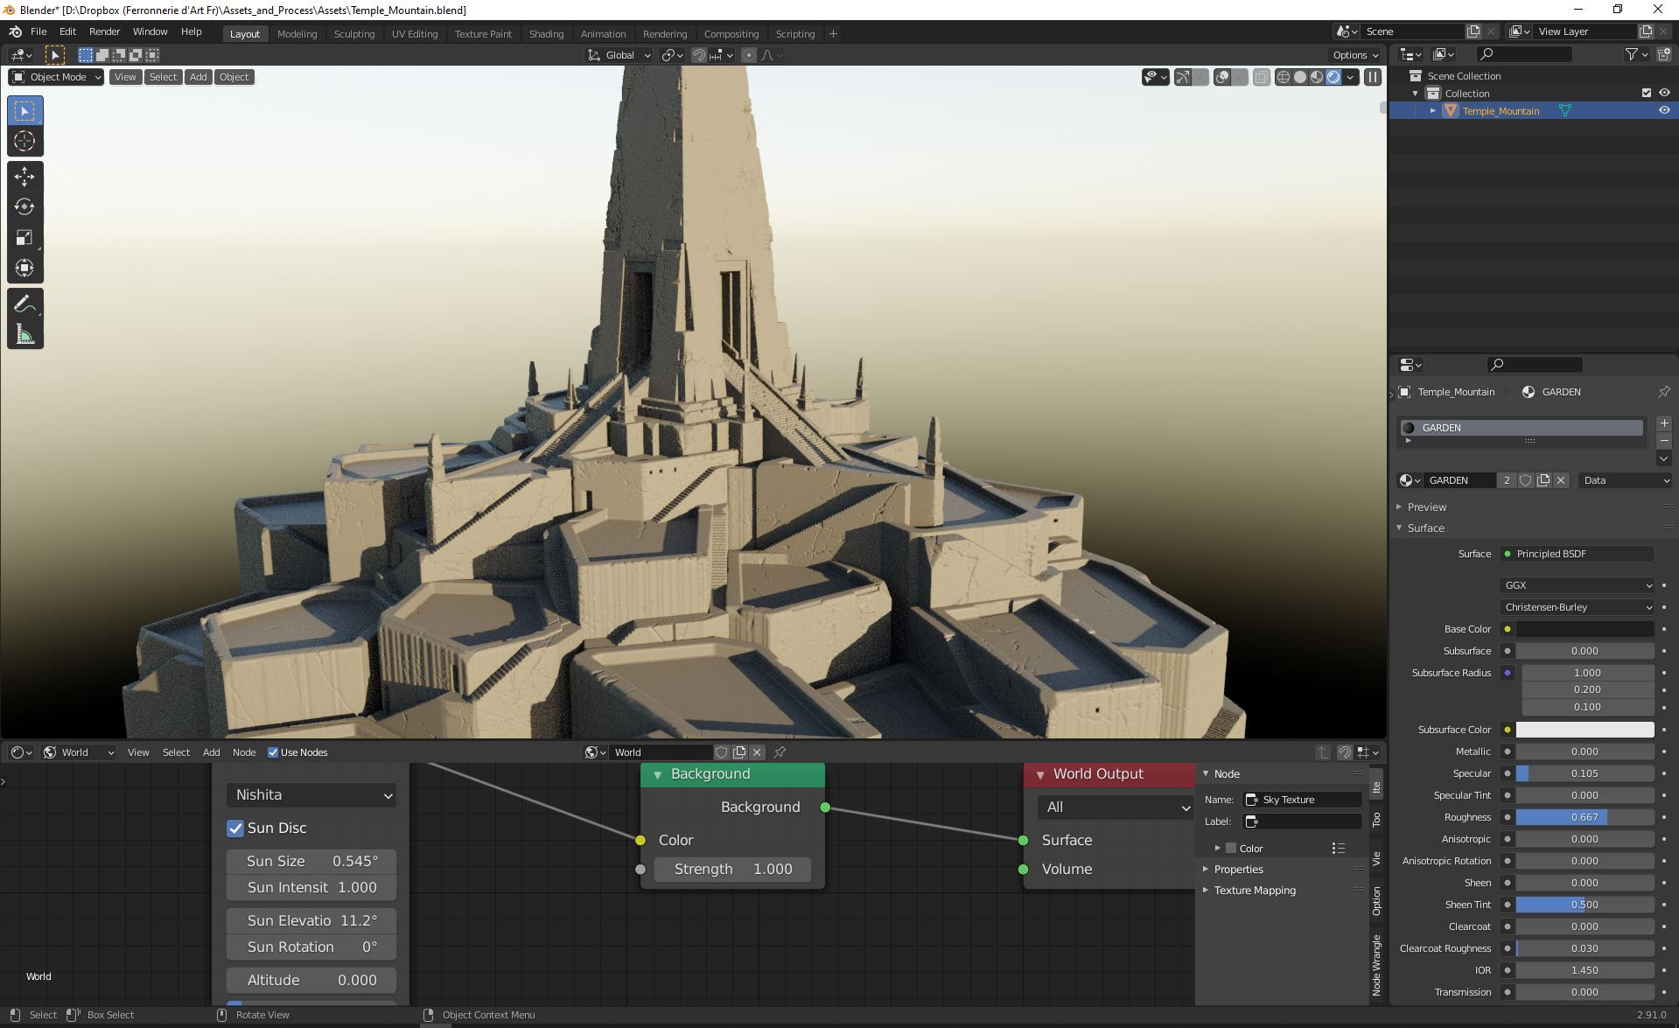Hide Temple_Mountain using its eye icon
This screenshot has width=1679, height=1028.
[1663, 111]
